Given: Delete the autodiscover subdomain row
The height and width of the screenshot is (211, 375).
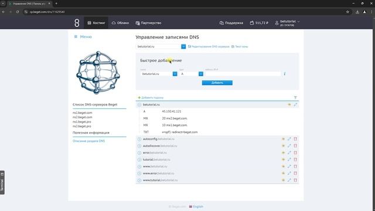Looking at the screenshot, I should pos(295,146).
